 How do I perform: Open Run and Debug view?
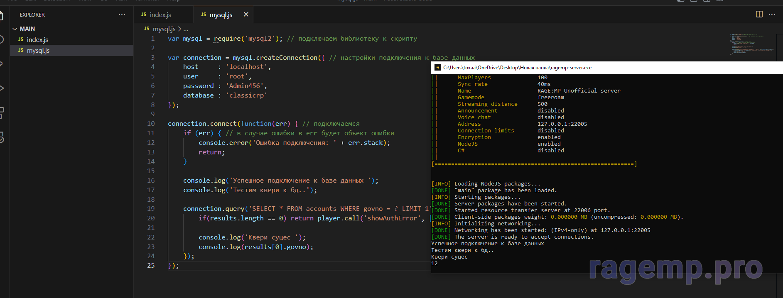[1, 88]
